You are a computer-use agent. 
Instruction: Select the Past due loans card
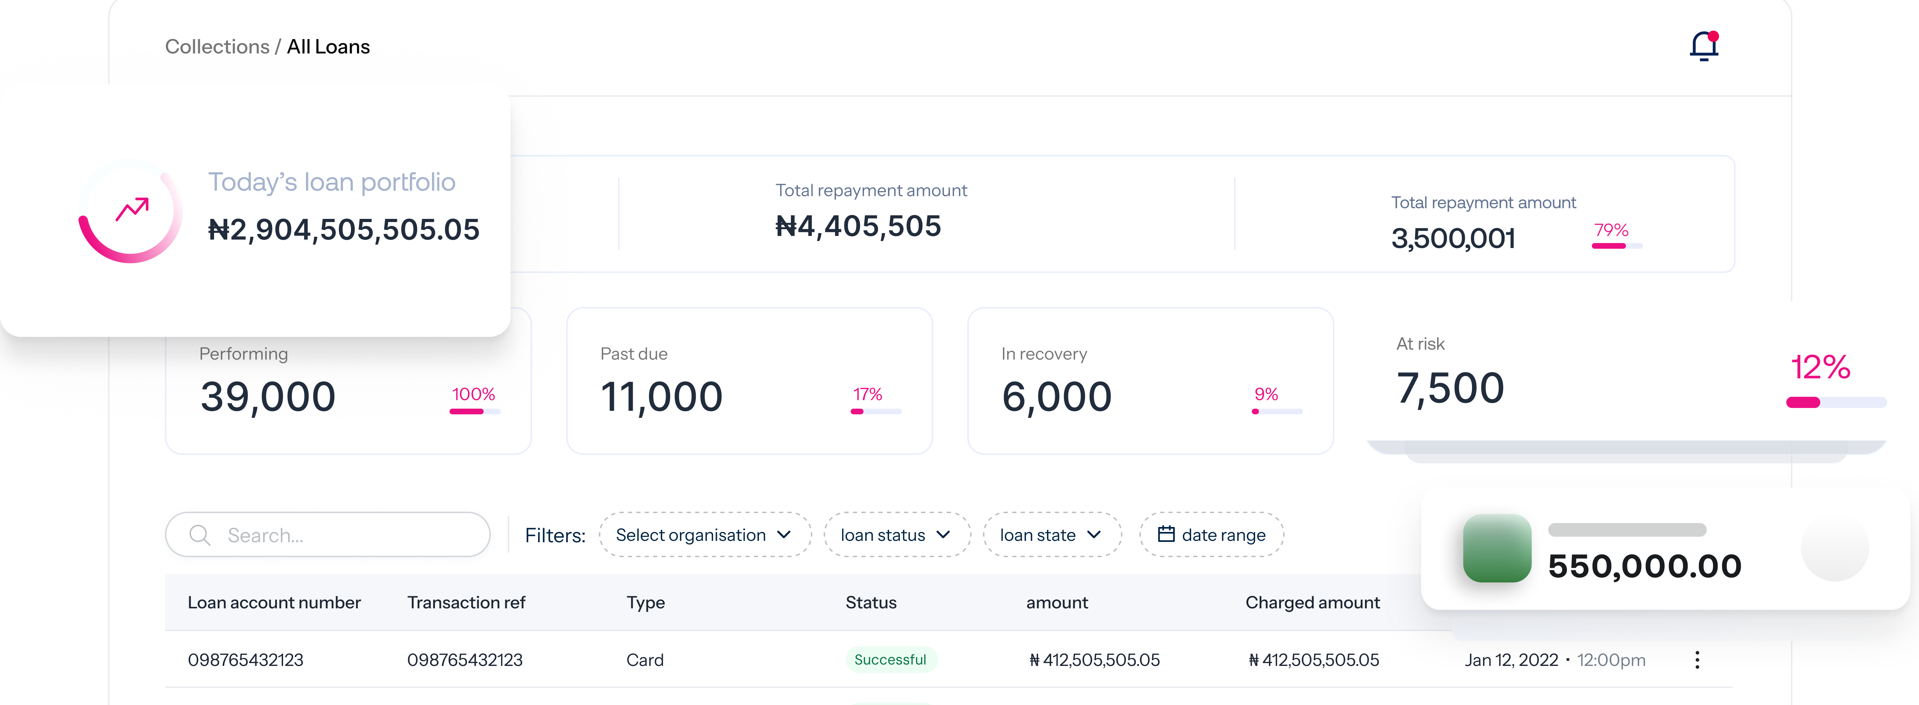coord(749,381)
